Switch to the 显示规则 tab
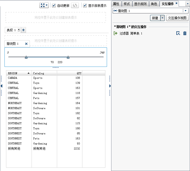 pos(140,4)
